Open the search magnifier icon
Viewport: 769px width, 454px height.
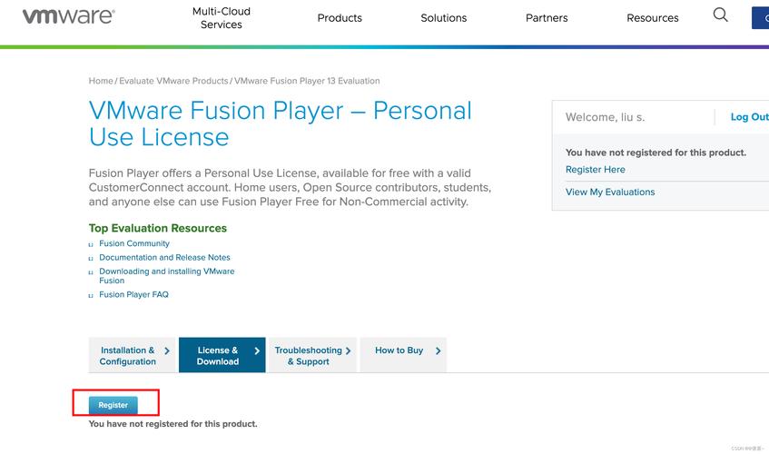pyautogui.click(x=720, y=15)
